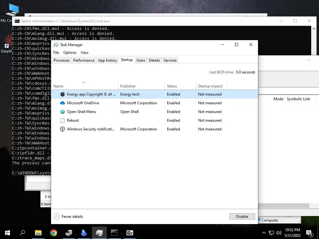Open the notification center icon
Viewport: 319px width, 239px height.
(x=309, y=233)
